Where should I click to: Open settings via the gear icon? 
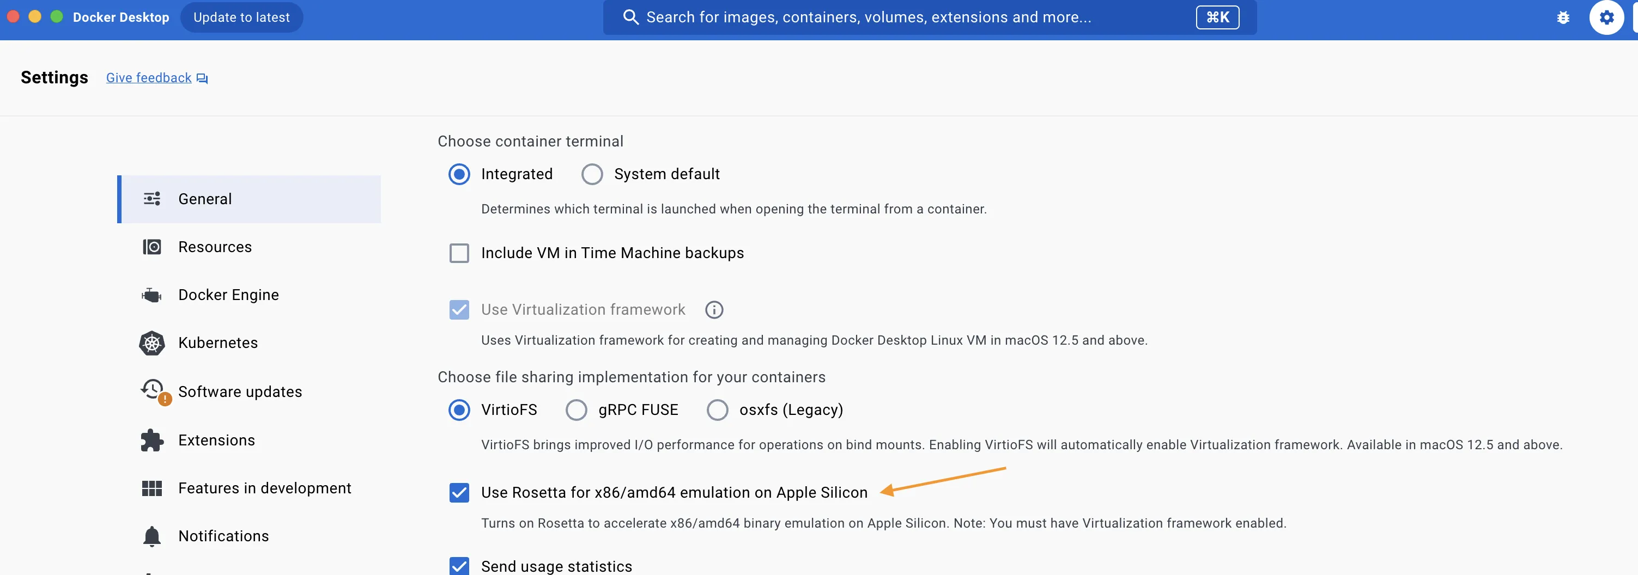tap(1605, 18)
